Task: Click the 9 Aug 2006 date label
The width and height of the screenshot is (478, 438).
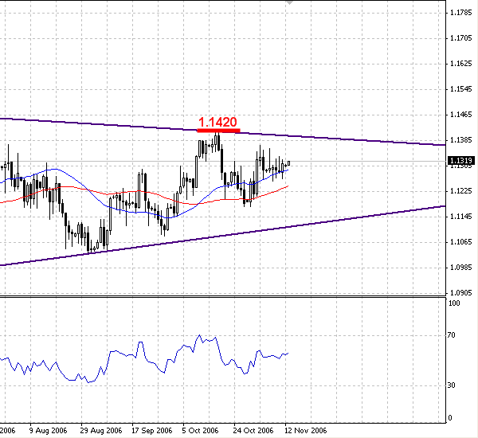Action: click(48, 431)
